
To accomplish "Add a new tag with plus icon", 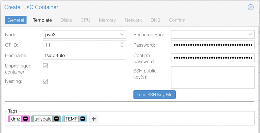I will pyautogui.click(x=94, y=119).
